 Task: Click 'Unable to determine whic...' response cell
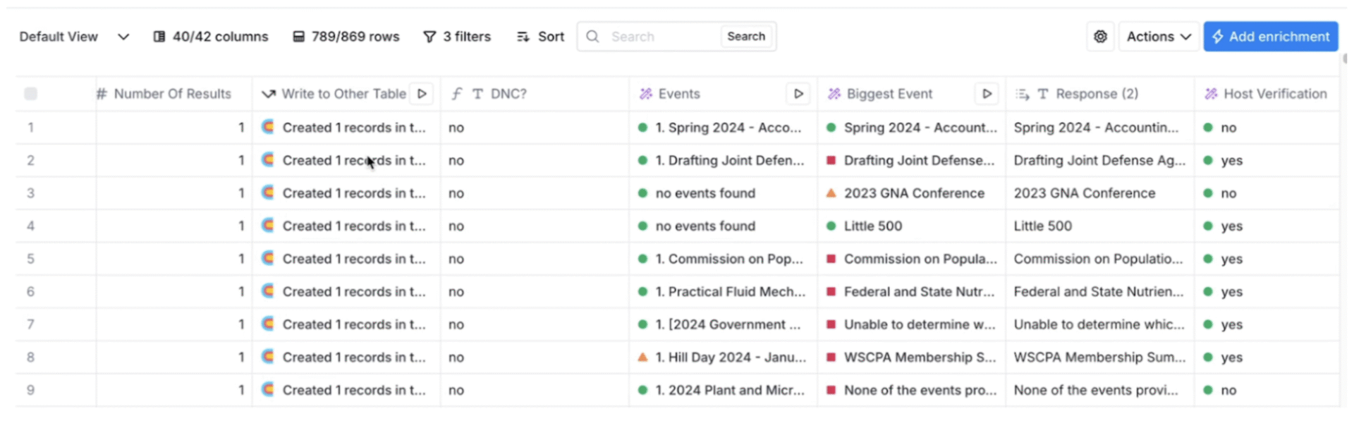pyautogui.click(x=1100, y=324)
